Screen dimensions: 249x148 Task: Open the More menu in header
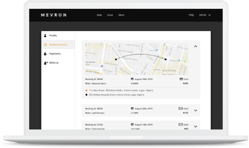click(121, 15)
